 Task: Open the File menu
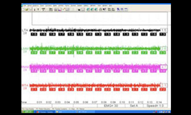point(25,6)
